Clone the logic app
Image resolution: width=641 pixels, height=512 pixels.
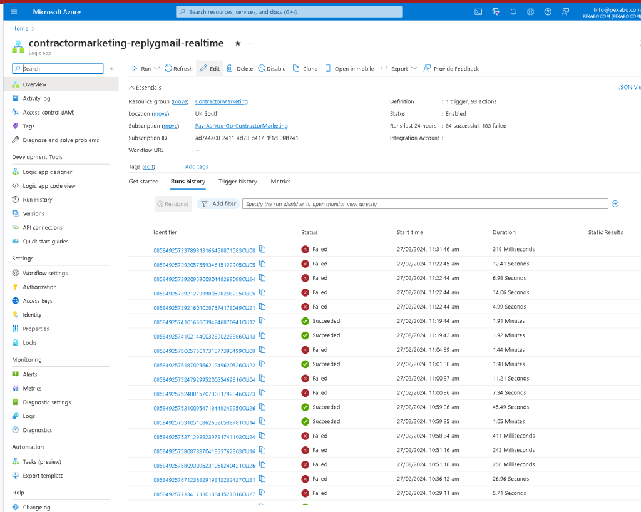coord(305,69)
